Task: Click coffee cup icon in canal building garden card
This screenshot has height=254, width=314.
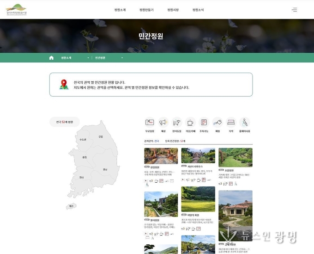Action: pos(162,234)
